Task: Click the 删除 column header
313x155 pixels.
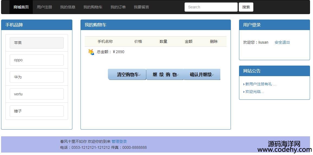Action: point(214,41)
